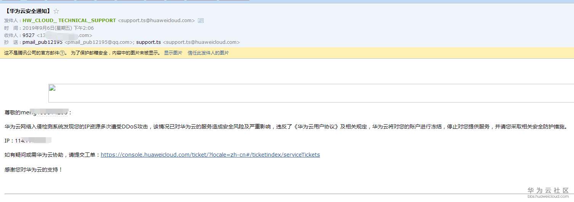The height and width of the screenshot is (202, 574).
Task: Click the DDoS warning paragraph
Action: pyautogui.click(x=286, y=127)
